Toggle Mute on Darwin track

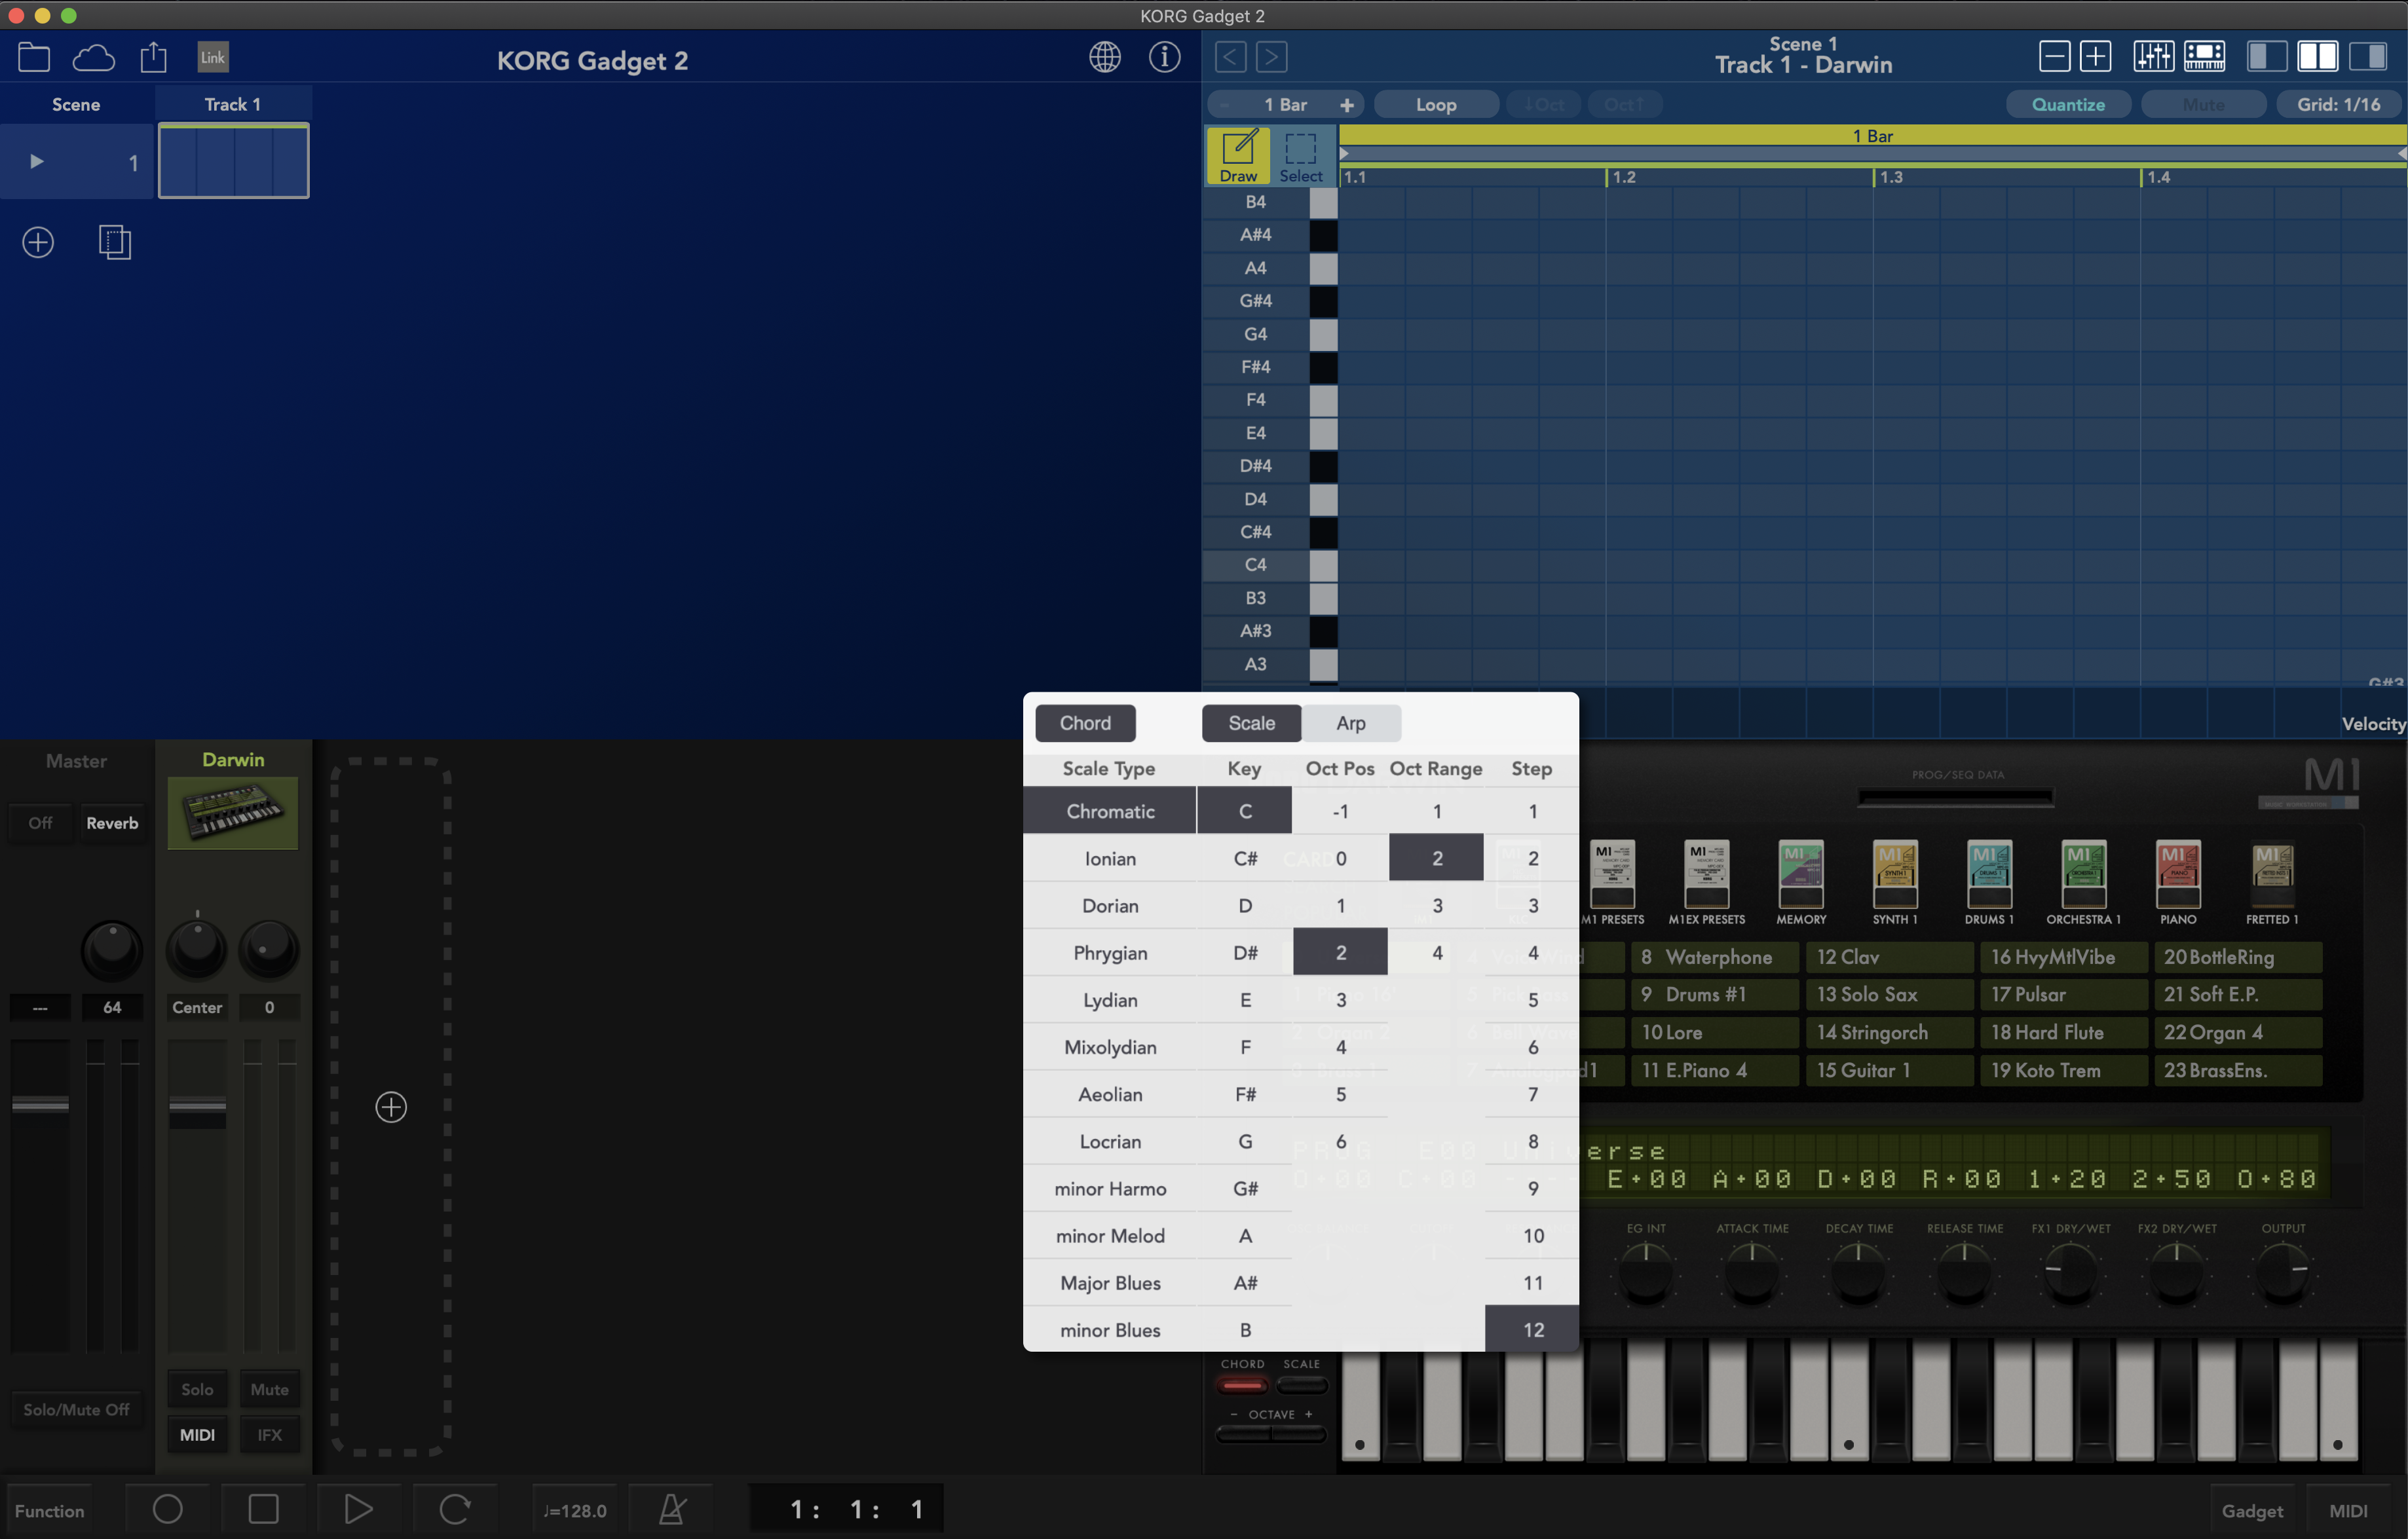tap(269, 1389)
